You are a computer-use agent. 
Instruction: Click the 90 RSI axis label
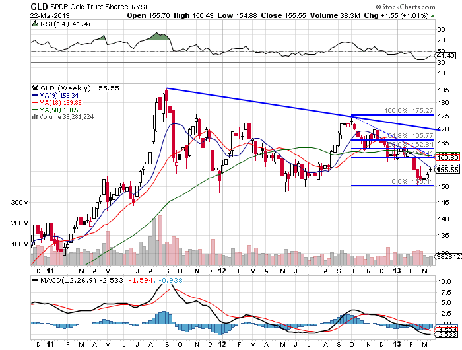441,30
